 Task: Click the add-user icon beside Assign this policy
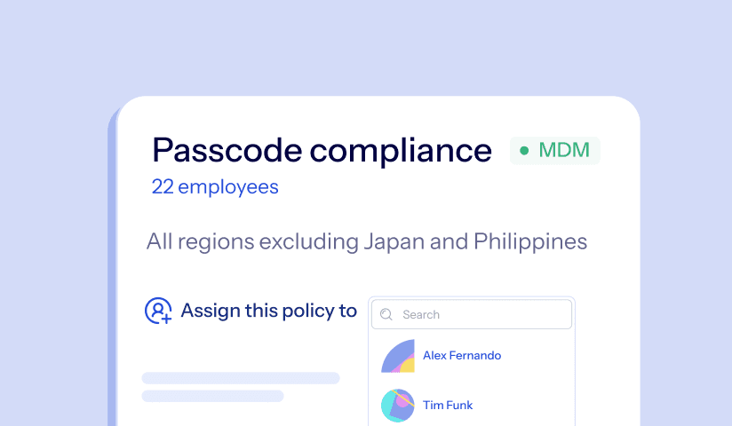(158, 311)
